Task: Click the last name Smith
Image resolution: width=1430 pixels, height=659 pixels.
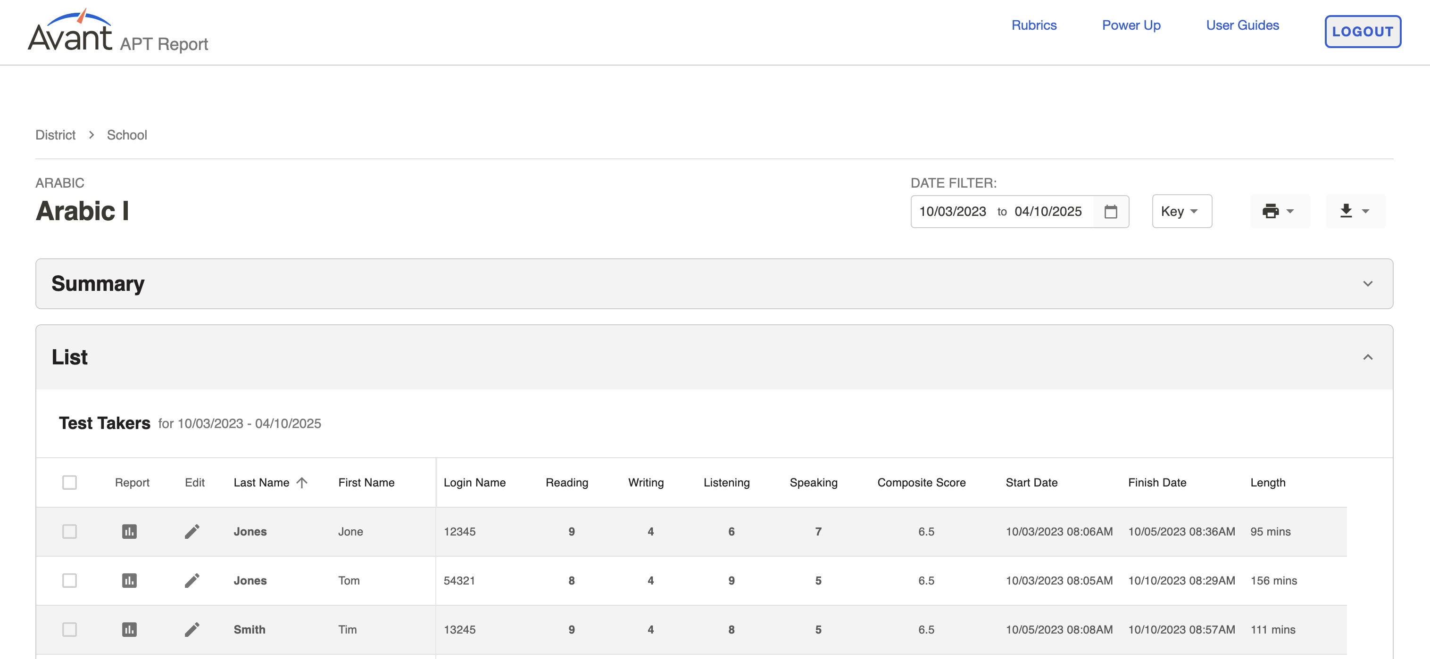Action: [249, 629]
